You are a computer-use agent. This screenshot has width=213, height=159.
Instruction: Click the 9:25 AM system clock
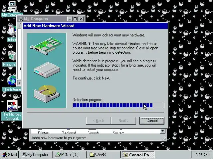point(202,155)
